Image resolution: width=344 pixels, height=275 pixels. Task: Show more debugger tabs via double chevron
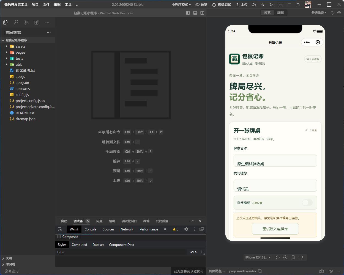pos(165,229)
